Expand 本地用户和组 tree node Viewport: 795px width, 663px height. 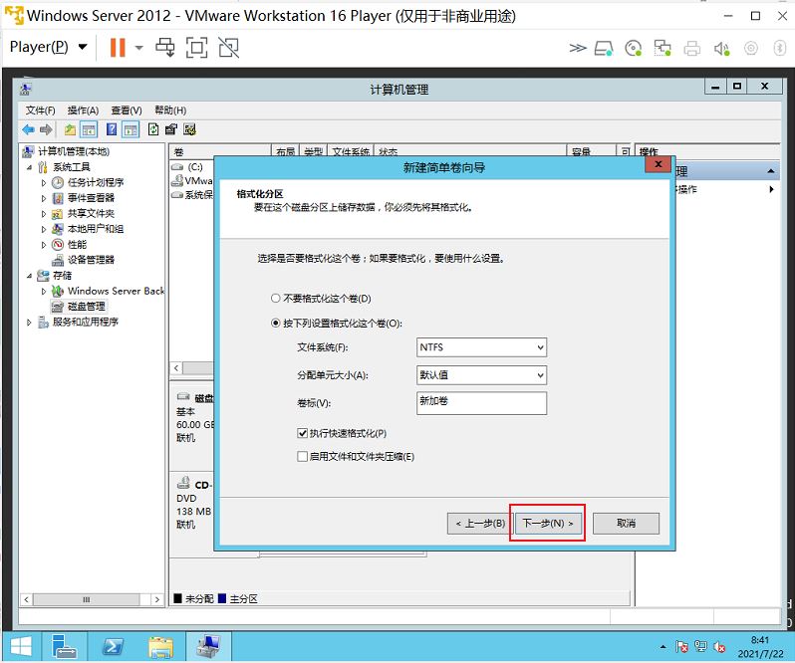44,229
